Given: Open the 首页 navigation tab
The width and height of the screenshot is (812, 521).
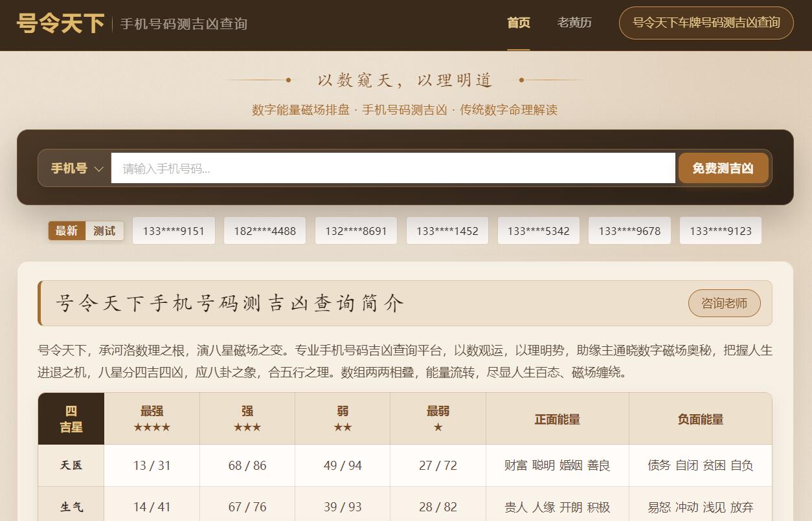Looking at the screenshot, I should [518, 23].
